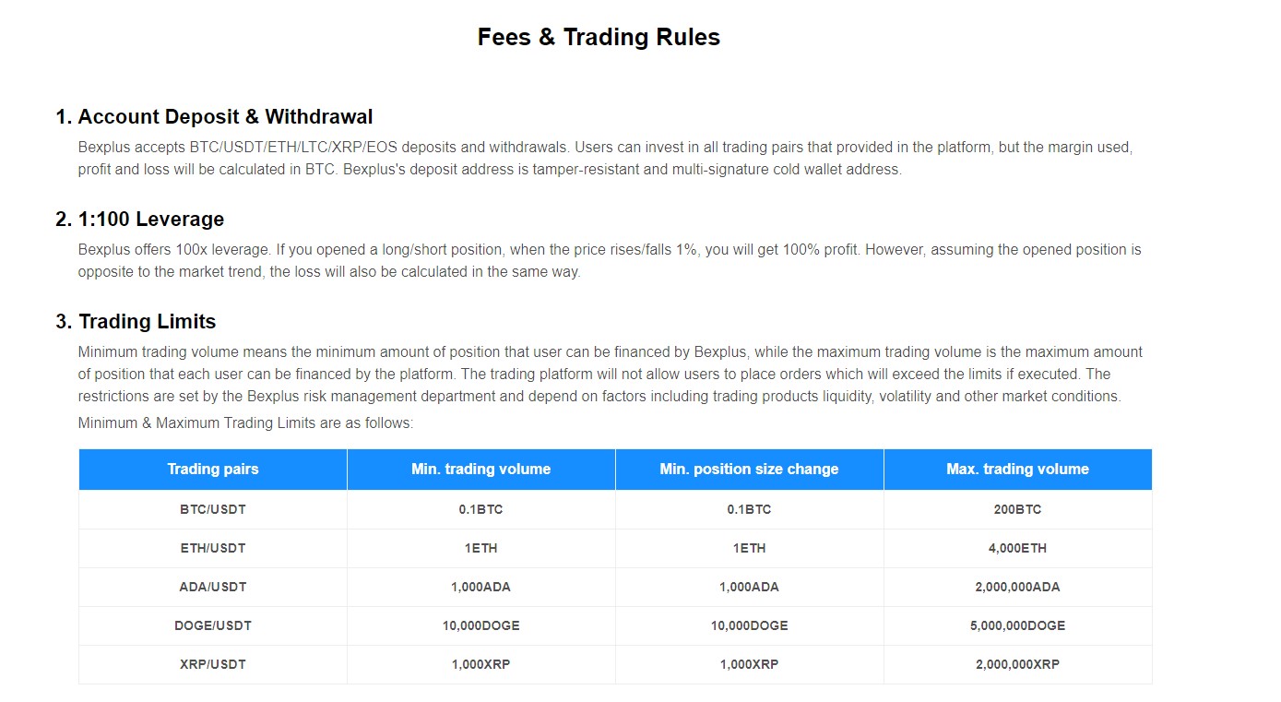Click the Bexplus offers 100x leverage paragraph
This screenshot has height=702, width=1281.
(610, 261)
